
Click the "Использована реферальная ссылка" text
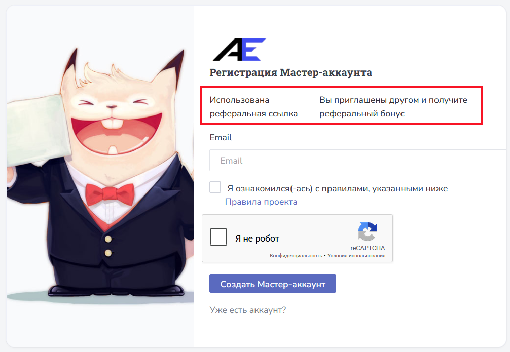pyautogui.click(x=253, y=106)
